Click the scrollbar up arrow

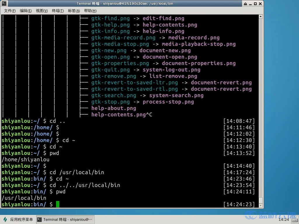[x=261, y=17]
